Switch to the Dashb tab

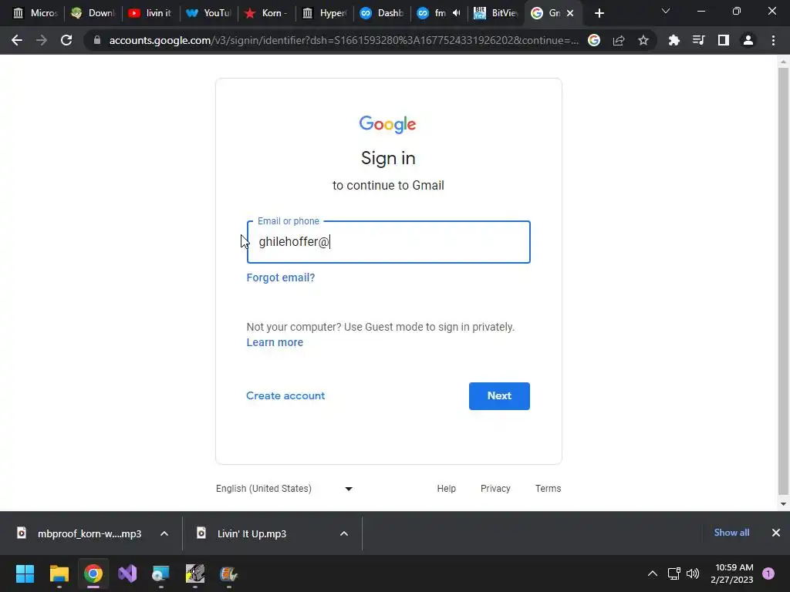(x=383, y=13)
